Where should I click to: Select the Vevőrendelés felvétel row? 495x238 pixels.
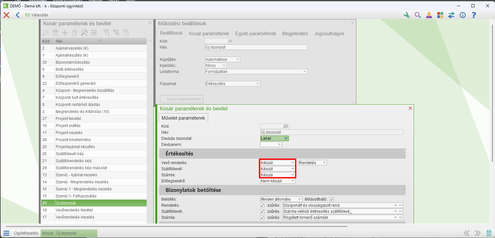pyautogui.click(x=94, y=210)
